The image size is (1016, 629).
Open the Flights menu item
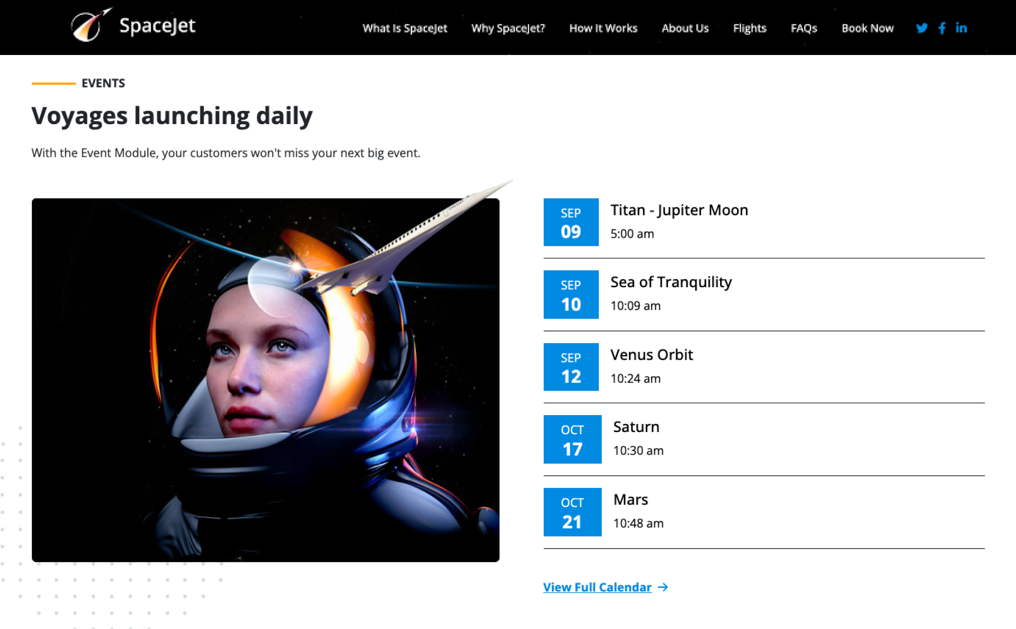pyautogui.click(x=750, y=28)
